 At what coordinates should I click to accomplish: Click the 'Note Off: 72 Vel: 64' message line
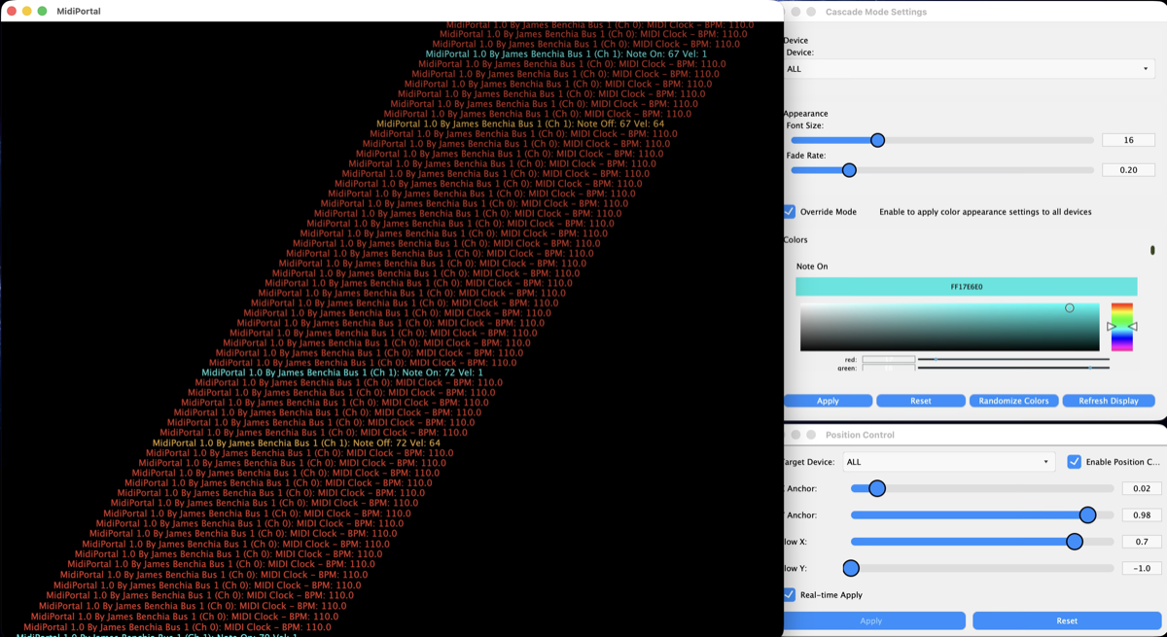[x=297, y=442]
